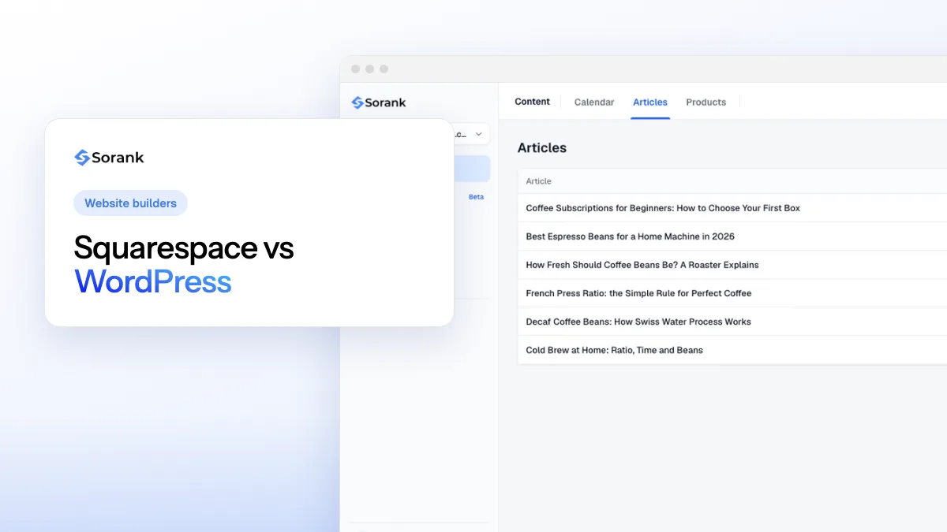Viewport: 947px width, 532px height.
Task: Open the Products tab
Action: [706, 102]
